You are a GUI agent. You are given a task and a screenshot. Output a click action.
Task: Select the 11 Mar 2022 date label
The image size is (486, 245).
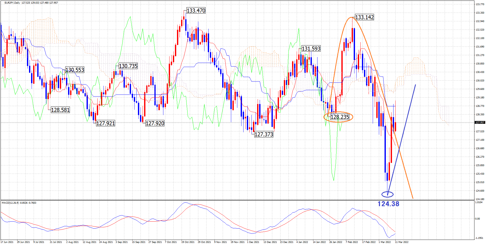401,242
